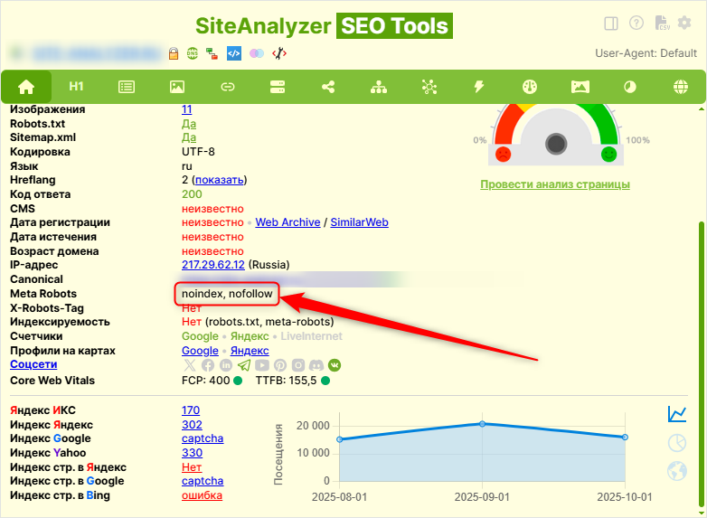Show the globe geography view icon beside graph
Screen dimensions: 707x518
coord(677,471)
